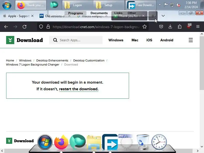Open Desktop Enhancements breadcrumb
The height and width of the screenshot is (153, 204).
coord(52,60)
